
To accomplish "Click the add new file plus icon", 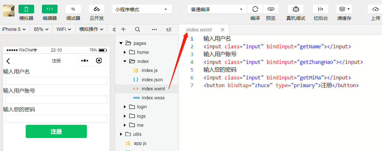I will (123, 29).
